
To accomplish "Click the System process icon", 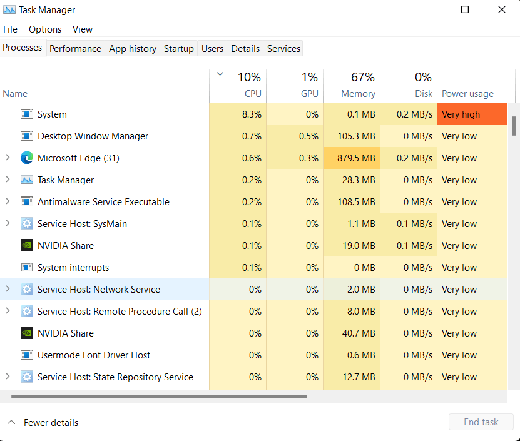I will pyautogui.click(x=27, y=114).
